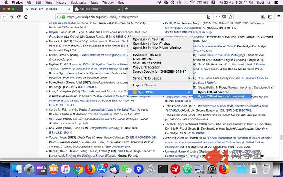
Task: Open ISBN 0-85229-486-7 link
Action: tap(118, 146)
